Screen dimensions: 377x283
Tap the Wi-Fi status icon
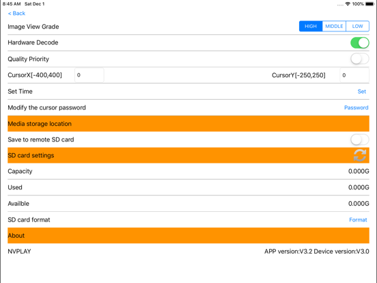pos(348,4)
